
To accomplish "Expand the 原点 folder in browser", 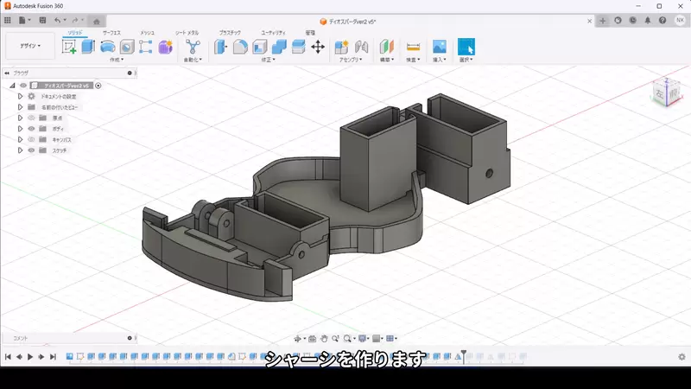I will pos(20,118).
